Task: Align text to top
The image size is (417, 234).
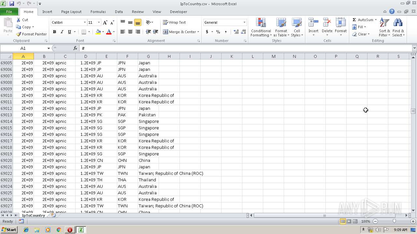Action: 123,22
